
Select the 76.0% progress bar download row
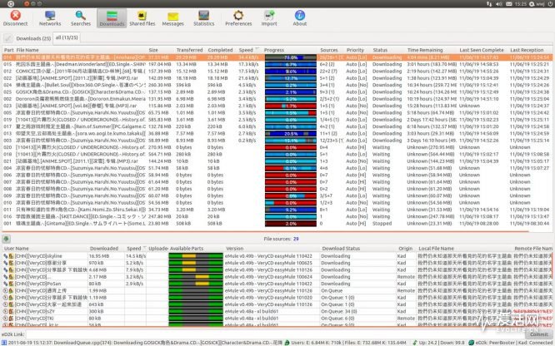(277, 57)
